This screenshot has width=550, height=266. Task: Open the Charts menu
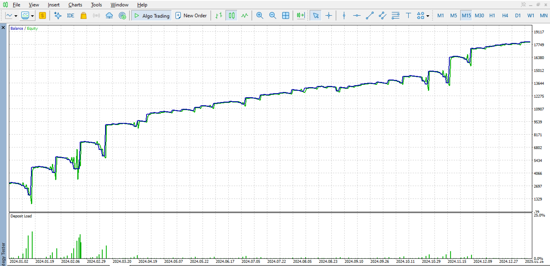75,5
